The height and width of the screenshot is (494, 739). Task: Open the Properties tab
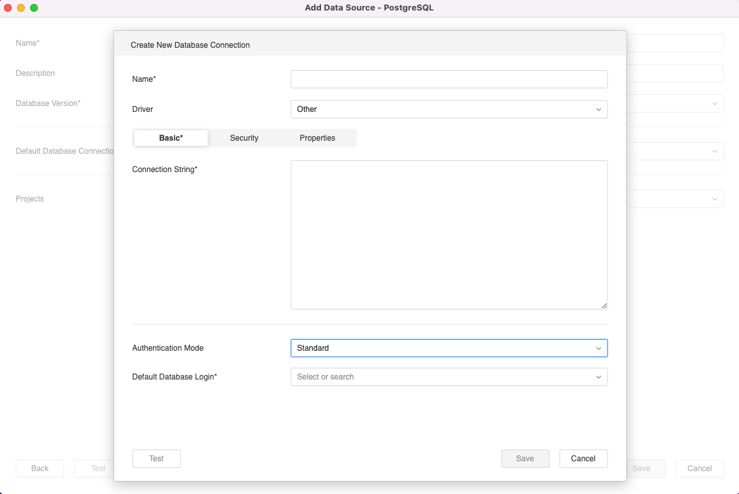click(317, 138)
